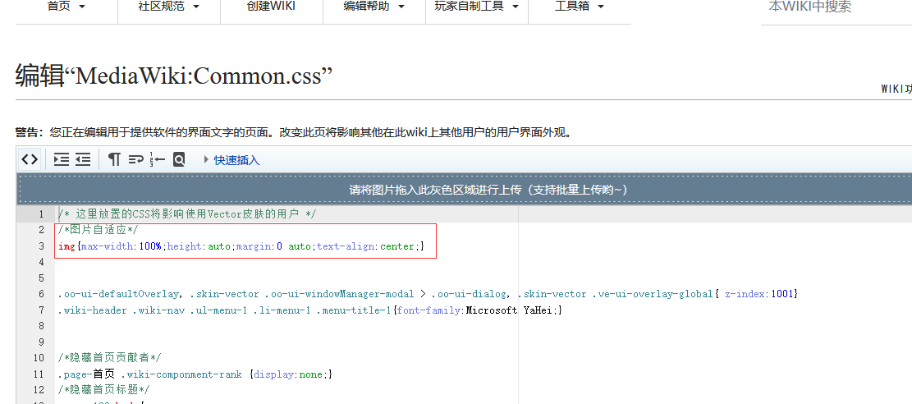Image resolution: width=912 pixels, height=404 pixels.
Task: Open the 社区规范 dropdown menu
Action: click(167, 7)
